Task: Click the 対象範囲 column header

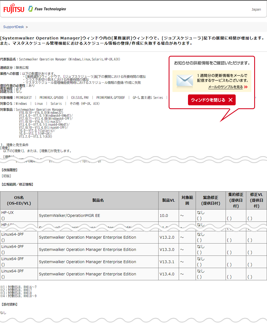Action: coord(187,201)
